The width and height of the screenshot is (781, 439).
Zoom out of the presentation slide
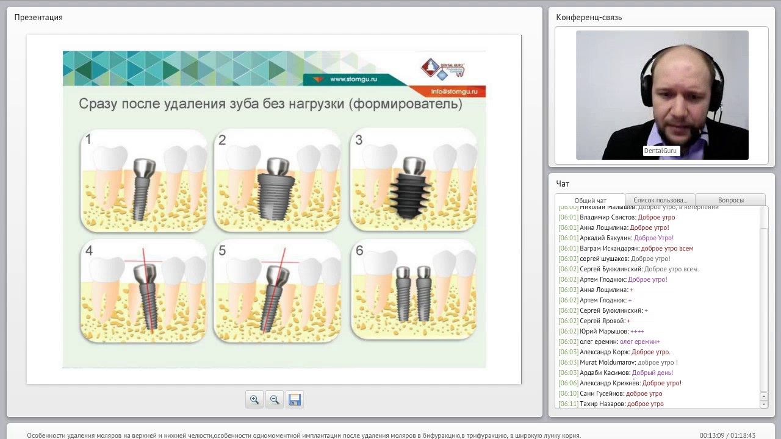[x=275, y=399]
